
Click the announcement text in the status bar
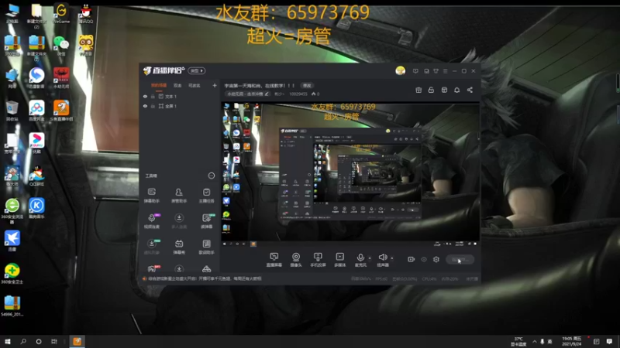(204, 278)
